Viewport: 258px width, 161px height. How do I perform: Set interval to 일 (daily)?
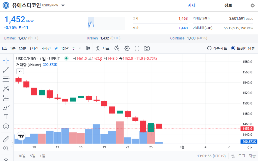(x=56, y=48)
